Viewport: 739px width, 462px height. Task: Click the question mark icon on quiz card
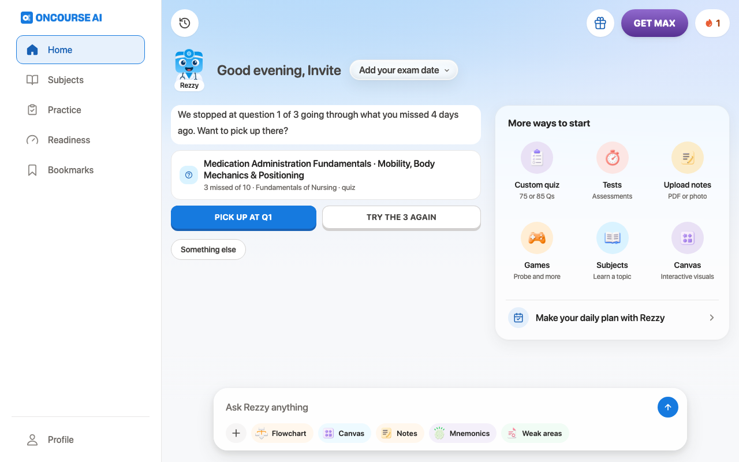coord(189,175)
